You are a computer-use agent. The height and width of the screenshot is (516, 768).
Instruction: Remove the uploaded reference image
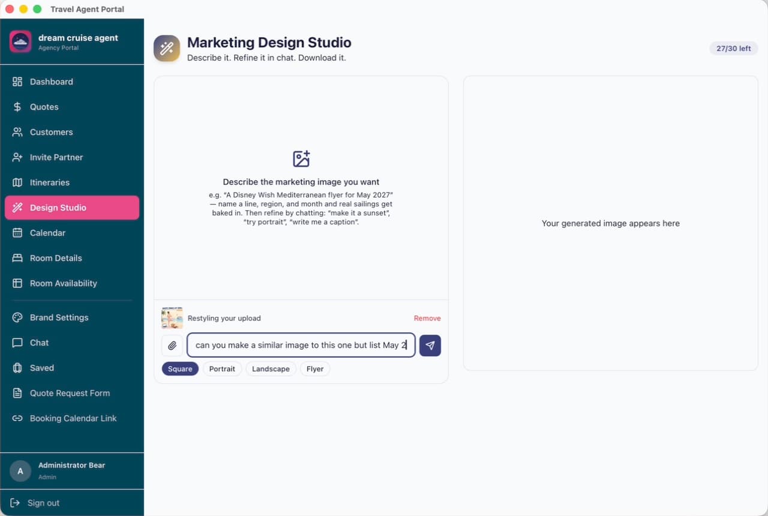tap(427, 318)
